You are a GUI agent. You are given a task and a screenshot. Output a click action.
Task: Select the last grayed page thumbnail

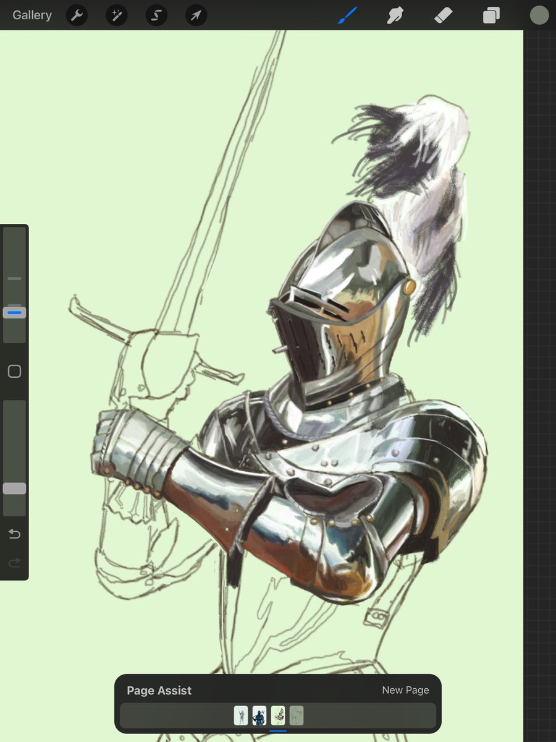(296, 715)
